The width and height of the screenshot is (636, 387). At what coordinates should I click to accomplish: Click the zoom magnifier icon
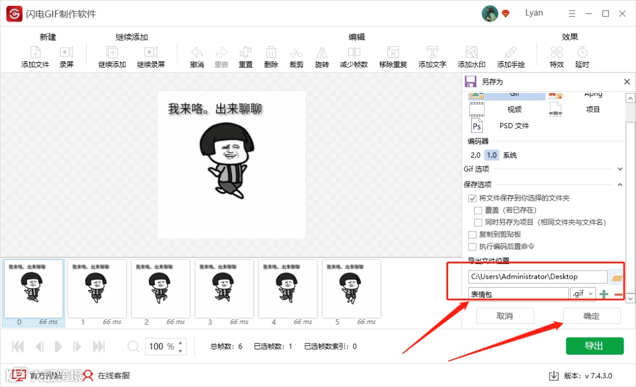(x=133, y=346)
